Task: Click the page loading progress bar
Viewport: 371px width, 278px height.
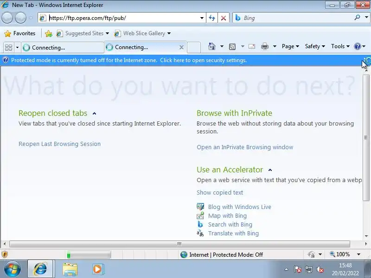Action: [x=89, y=254]
